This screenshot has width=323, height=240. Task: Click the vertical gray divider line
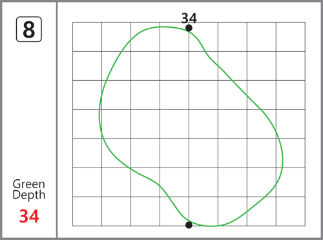point(57,120)
